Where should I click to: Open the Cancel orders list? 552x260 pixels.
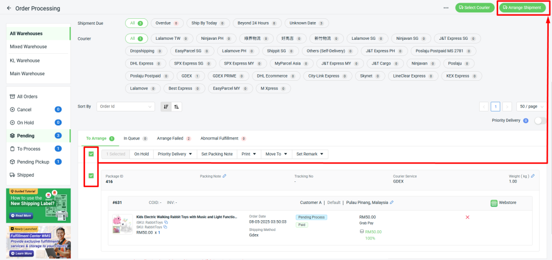point(38,110)
